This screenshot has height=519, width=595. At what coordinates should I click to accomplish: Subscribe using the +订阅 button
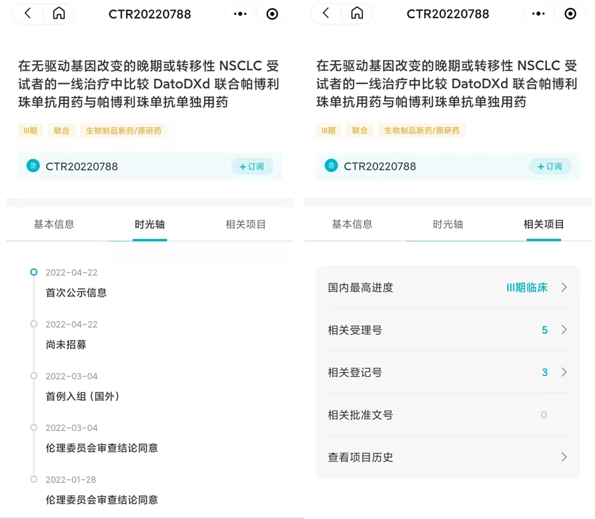[251, 166]
